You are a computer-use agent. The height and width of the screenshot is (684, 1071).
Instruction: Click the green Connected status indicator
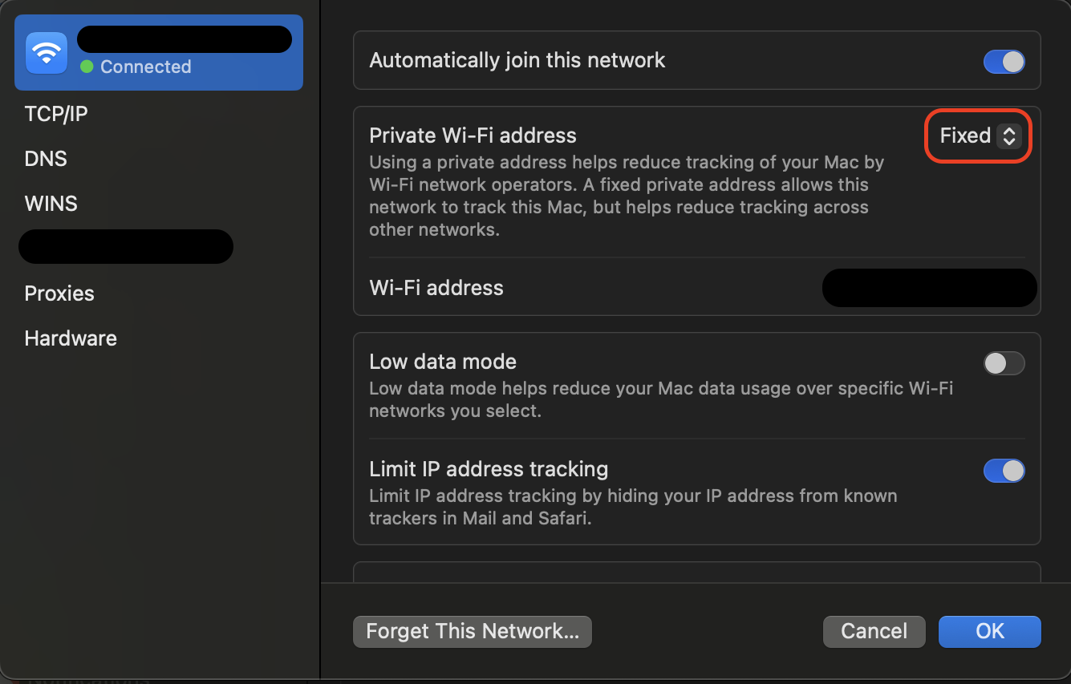point(84,67)
